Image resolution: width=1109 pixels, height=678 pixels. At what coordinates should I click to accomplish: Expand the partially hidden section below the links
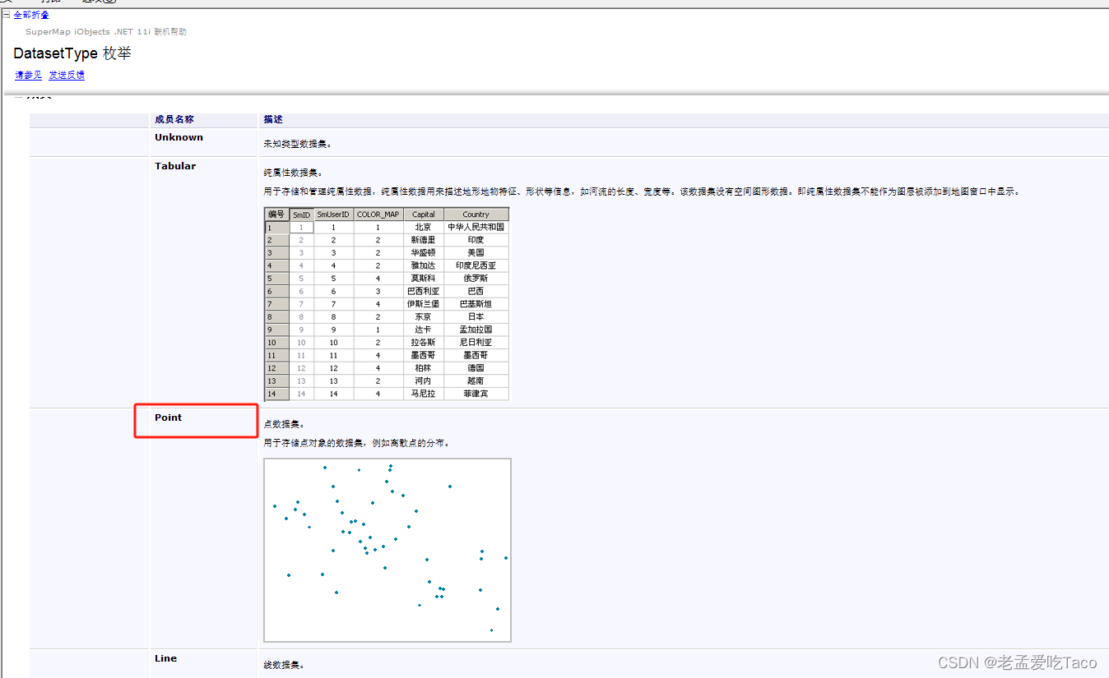(17, 97)
